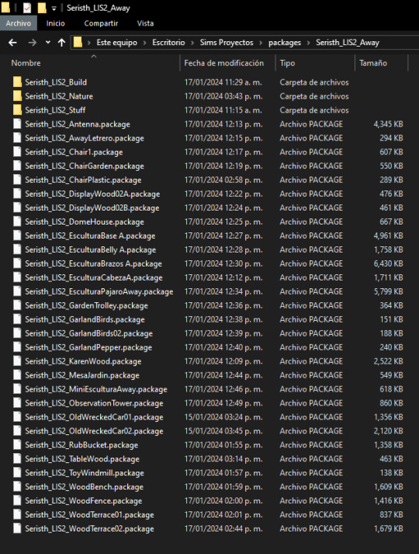Select the Seristh_LIS2_Nature folder icon
The width and height of the screenshot is (419, 554).
click(x=17, y=96)
